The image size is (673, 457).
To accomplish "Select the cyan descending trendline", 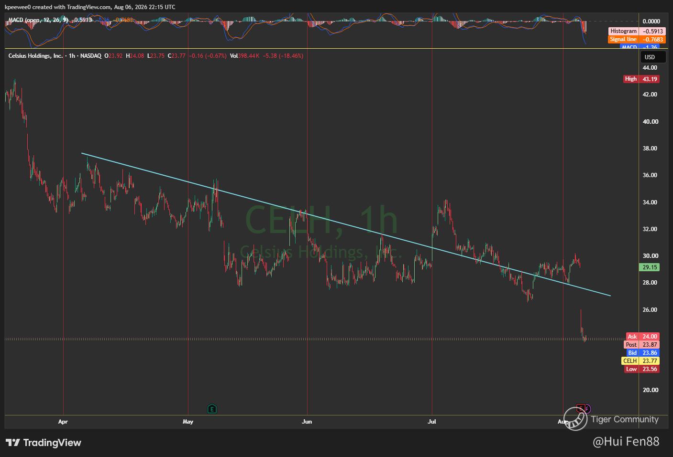I will [346, 224].
